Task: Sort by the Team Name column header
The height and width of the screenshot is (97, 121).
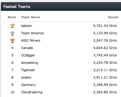Action: pos(31,17)
